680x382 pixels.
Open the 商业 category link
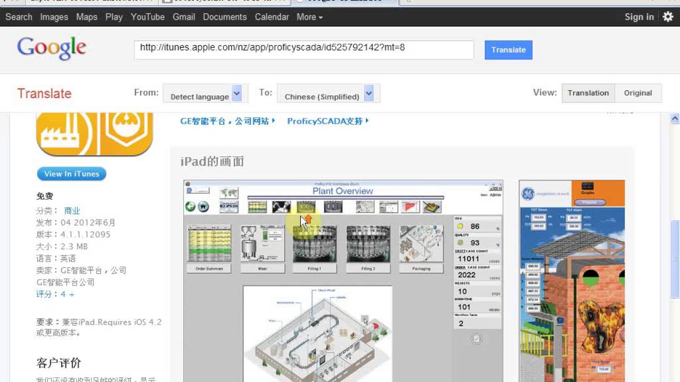pyautogui.click(x=72, y=211)
